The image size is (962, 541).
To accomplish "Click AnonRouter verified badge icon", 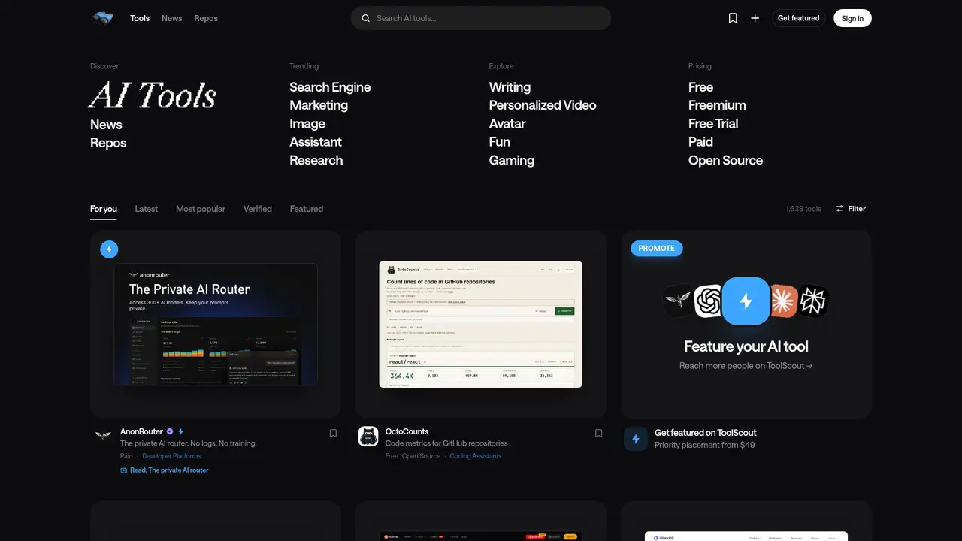I will coord(170,431).
